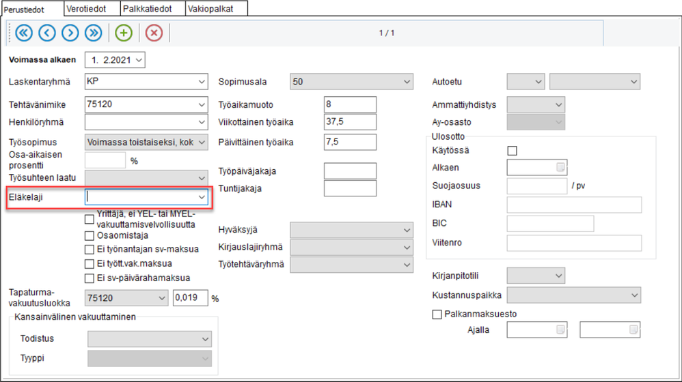The height and width of the screenshot is (382, 682).
Task: Open the Todistus dropdown
Action: 150,339
